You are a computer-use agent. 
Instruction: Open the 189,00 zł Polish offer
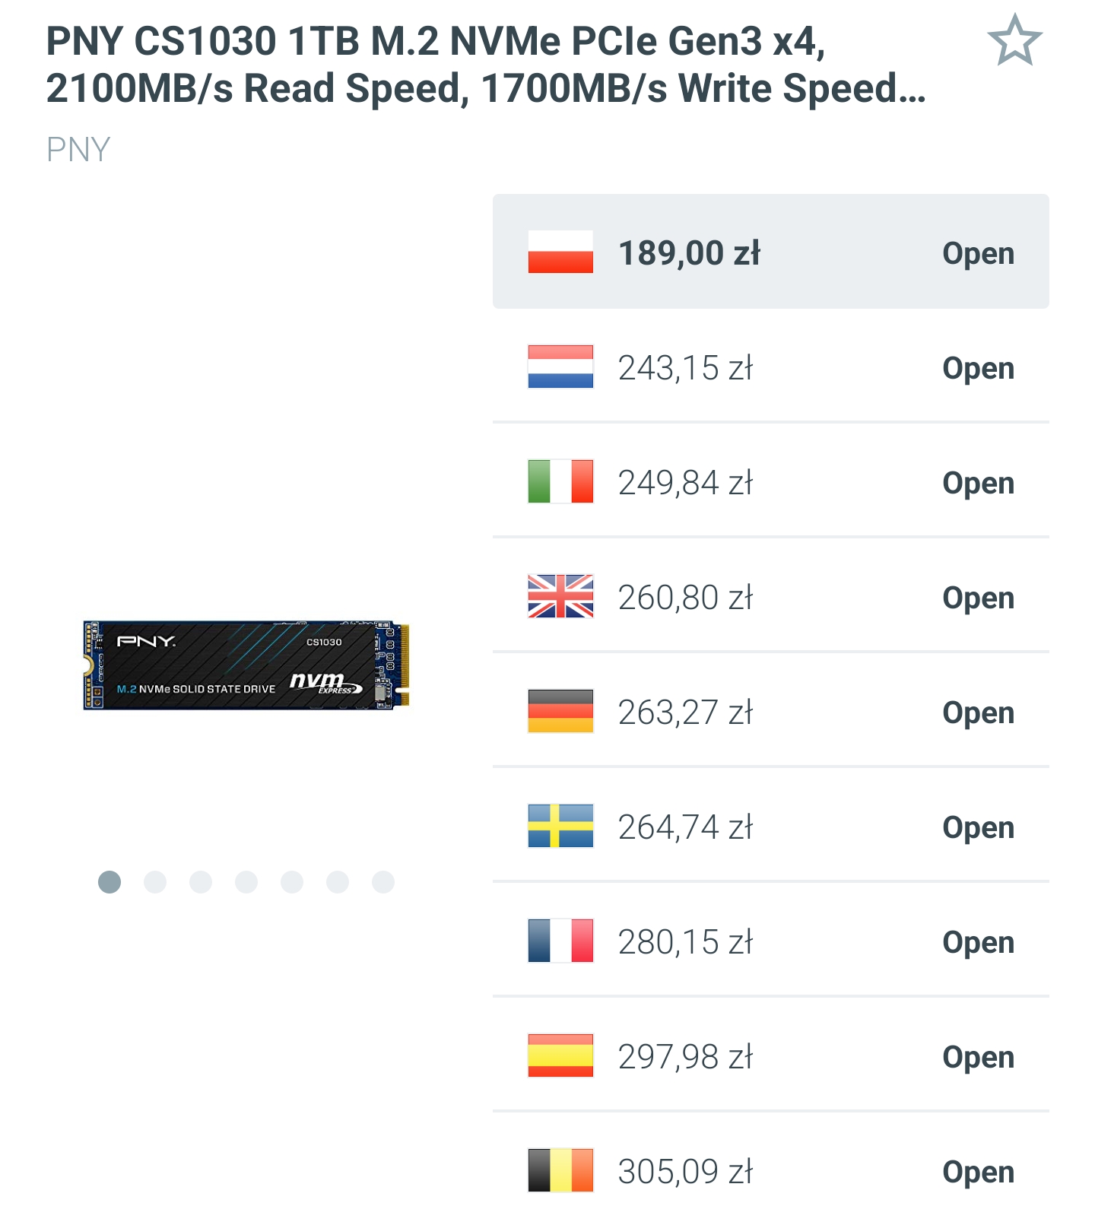coord(978,253)
